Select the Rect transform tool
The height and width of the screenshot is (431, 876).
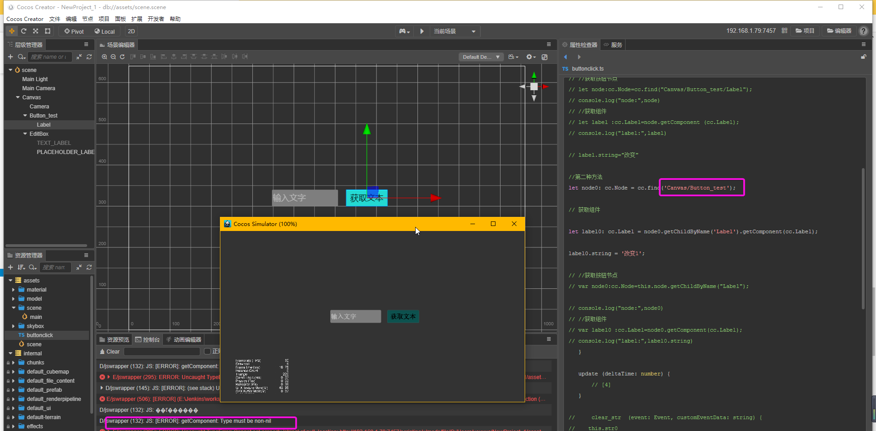pyautogui.click(x=47, y=31)
